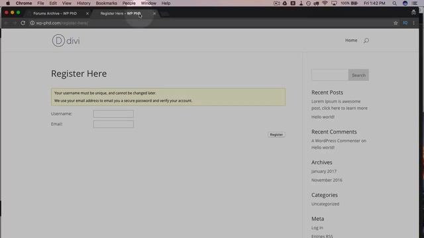The width and height of the screenshot is (424, 238).
Task: Click the sidebar search text box
Action: (x=330, y=75)
